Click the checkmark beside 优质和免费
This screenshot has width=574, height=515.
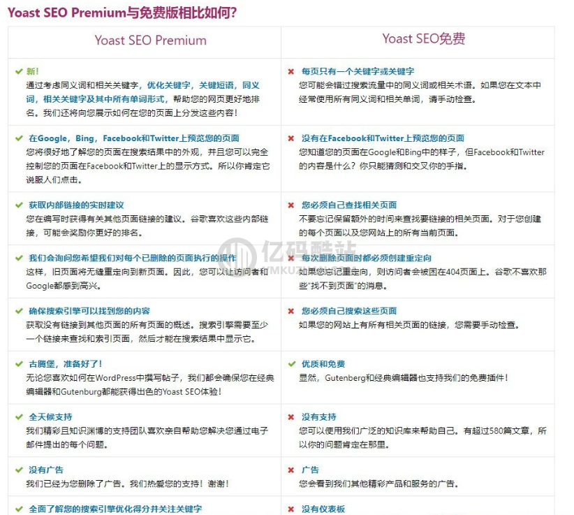[292, 364]
